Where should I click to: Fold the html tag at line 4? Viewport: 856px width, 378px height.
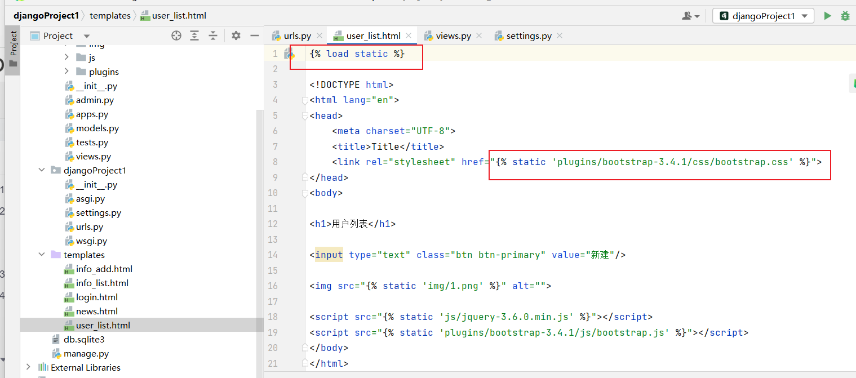(x=305, y=100)
